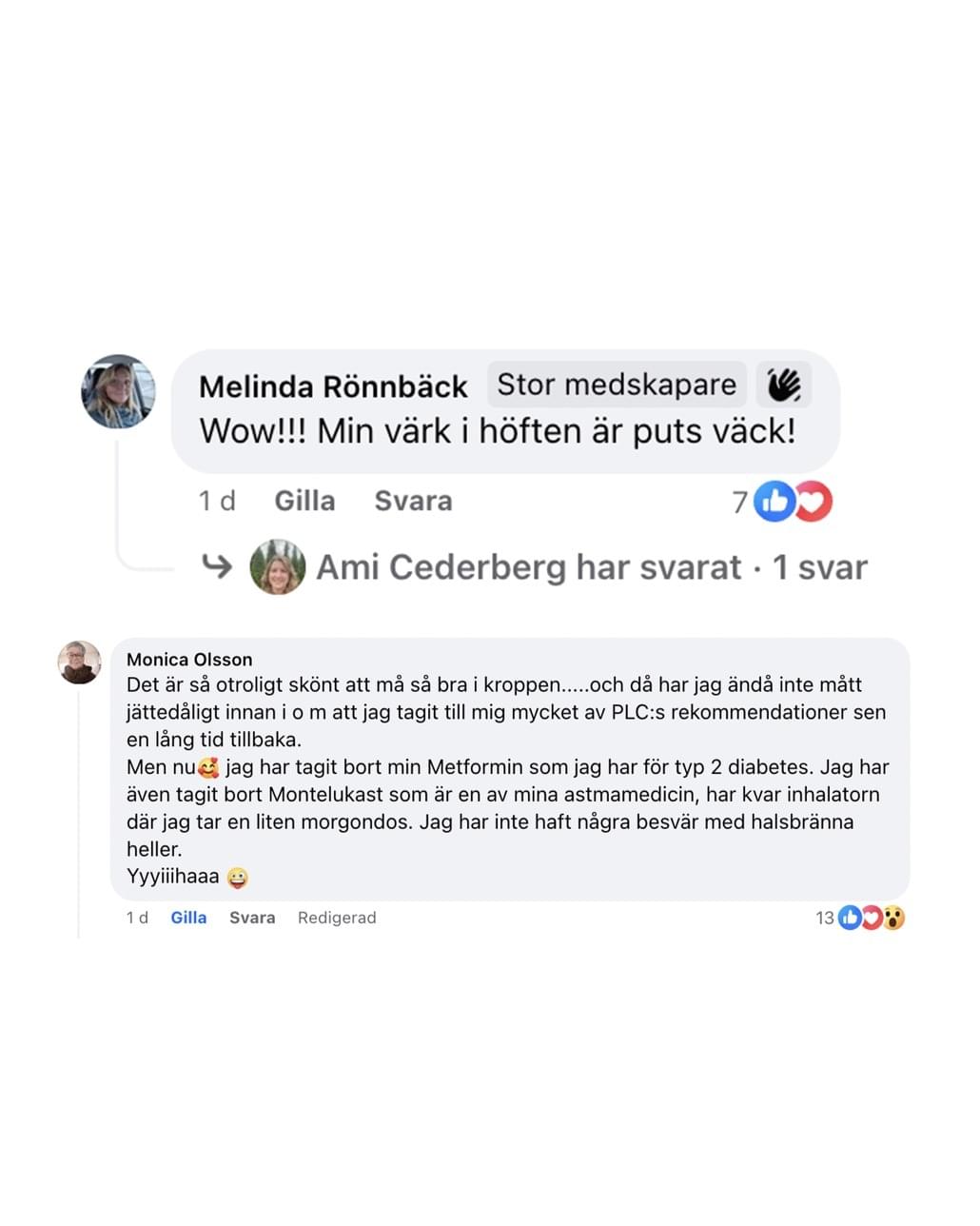The image size is (980, 1226).
Task: Open Melinda Rönnbäck's profile picture
Action: (x=118, y=392)
